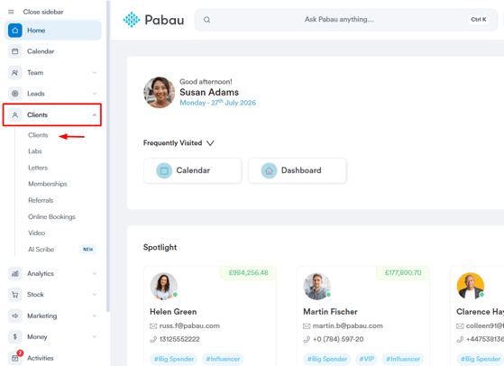504x366 pixels.
Task: Open the Referrals submenu item
Action: point(41,200)
